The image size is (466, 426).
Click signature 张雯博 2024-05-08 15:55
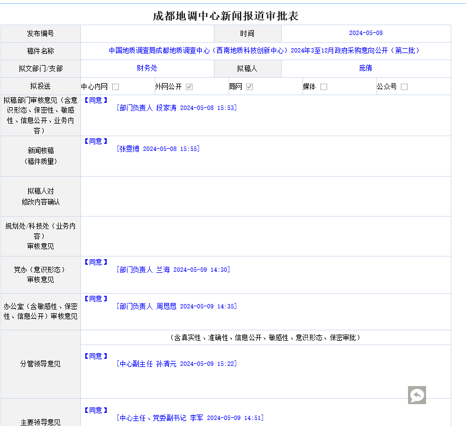click(158, 149)
